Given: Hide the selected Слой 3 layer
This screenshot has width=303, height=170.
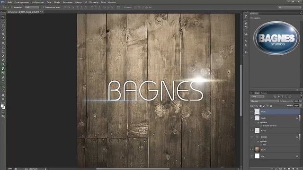Looking at the screenshot, I should pos(251,111).
